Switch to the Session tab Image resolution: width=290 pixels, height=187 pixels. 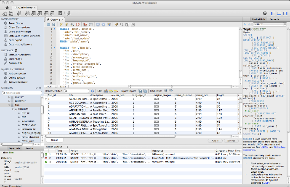click(29, 148)
